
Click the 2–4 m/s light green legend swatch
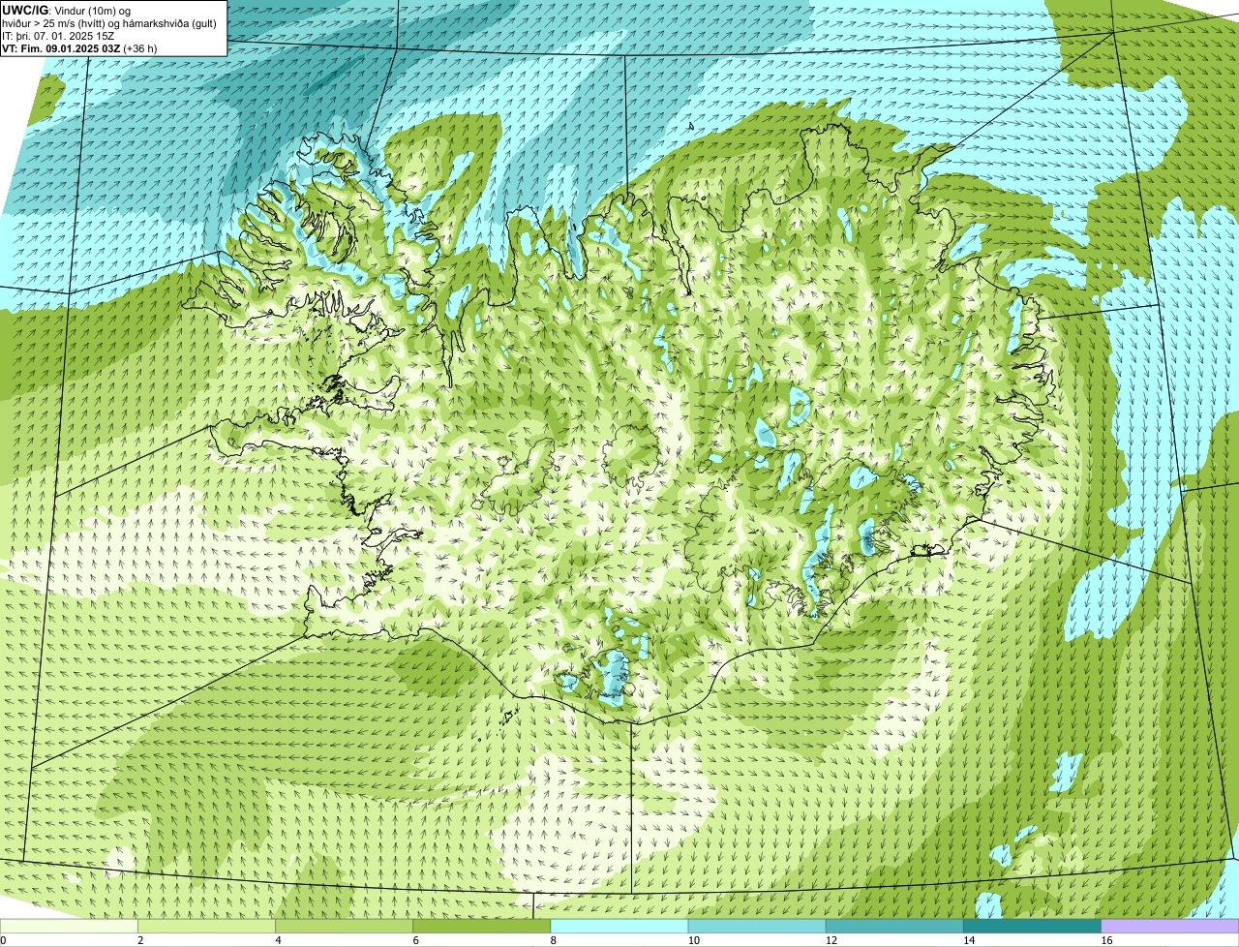coord(207,926)
